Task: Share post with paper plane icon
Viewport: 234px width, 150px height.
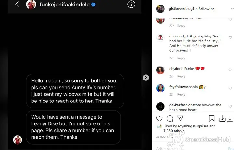Action: click(x=180, y=118)
